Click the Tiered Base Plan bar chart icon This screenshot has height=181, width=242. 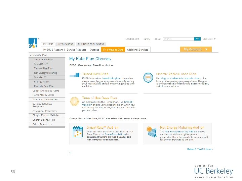[x=75, y=75]
